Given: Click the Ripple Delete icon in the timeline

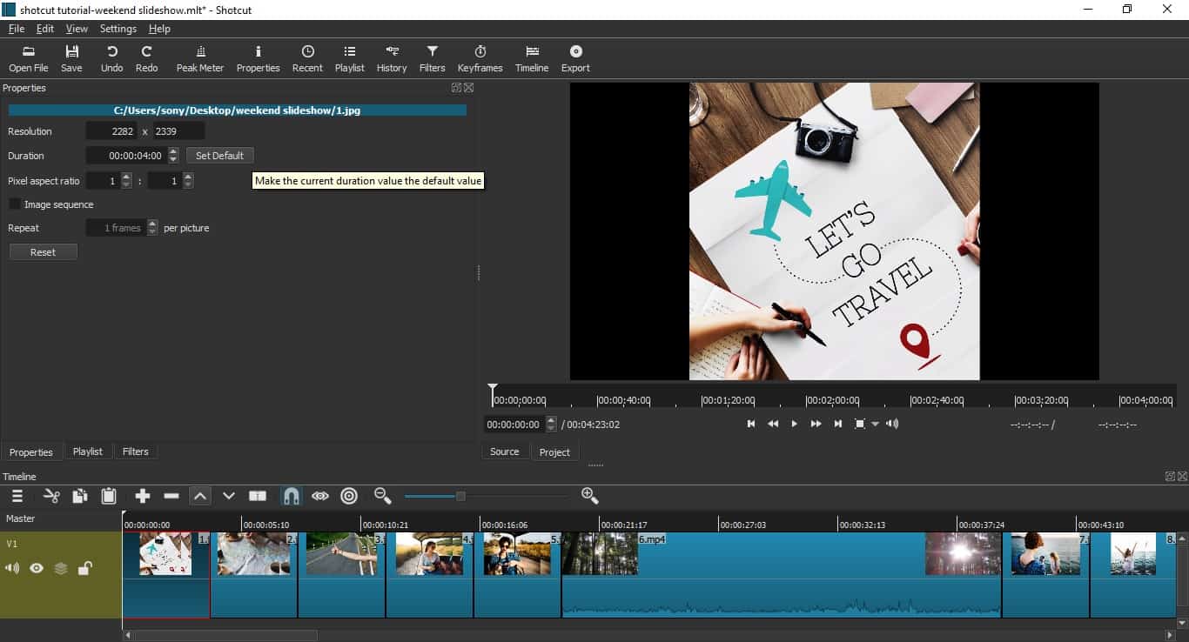Looking at the screenshot, I should tap(171, 496).
